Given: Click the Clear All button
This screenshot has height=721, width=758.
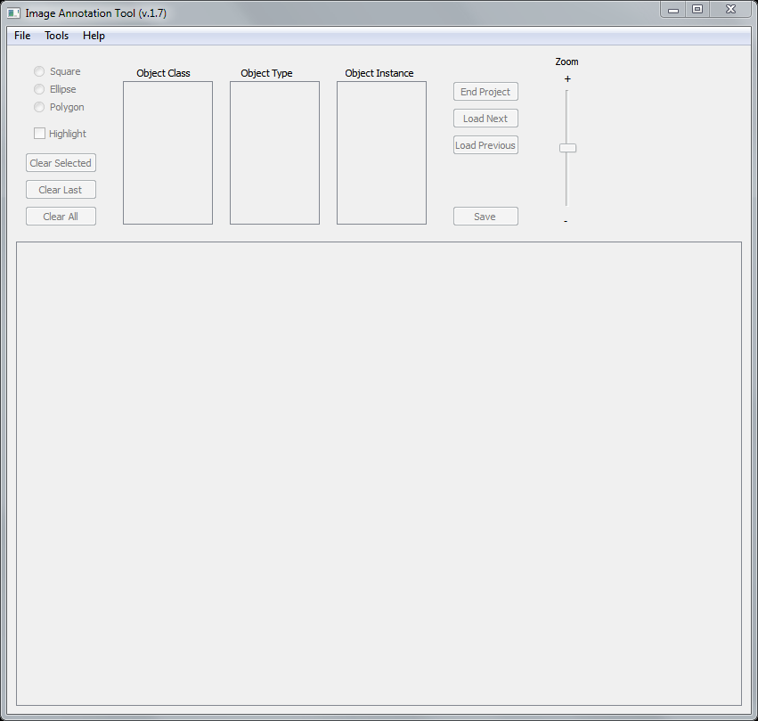Looking at the screenshot, I should click(61, 217).
